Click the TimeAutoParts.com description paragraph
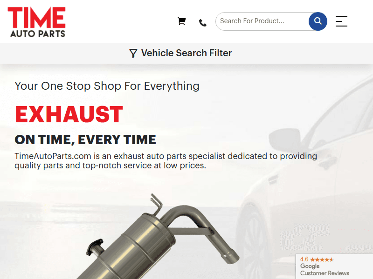373x279 pixels. (166, 160)
